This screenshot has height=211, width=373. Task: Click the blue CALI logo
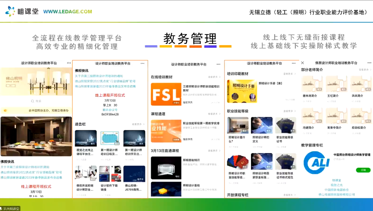click(x=317, y=163)
